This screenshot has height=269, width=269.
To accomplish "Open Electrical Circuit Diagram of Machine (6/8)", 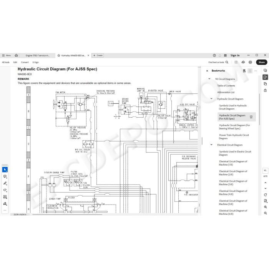I will coord(233,212).
